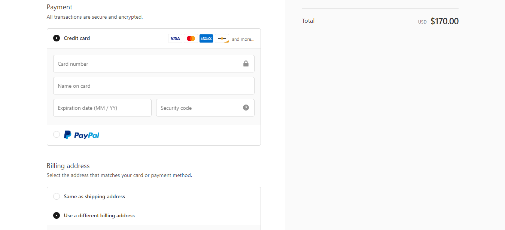Focus the Card number field

[x=154, y=63]
